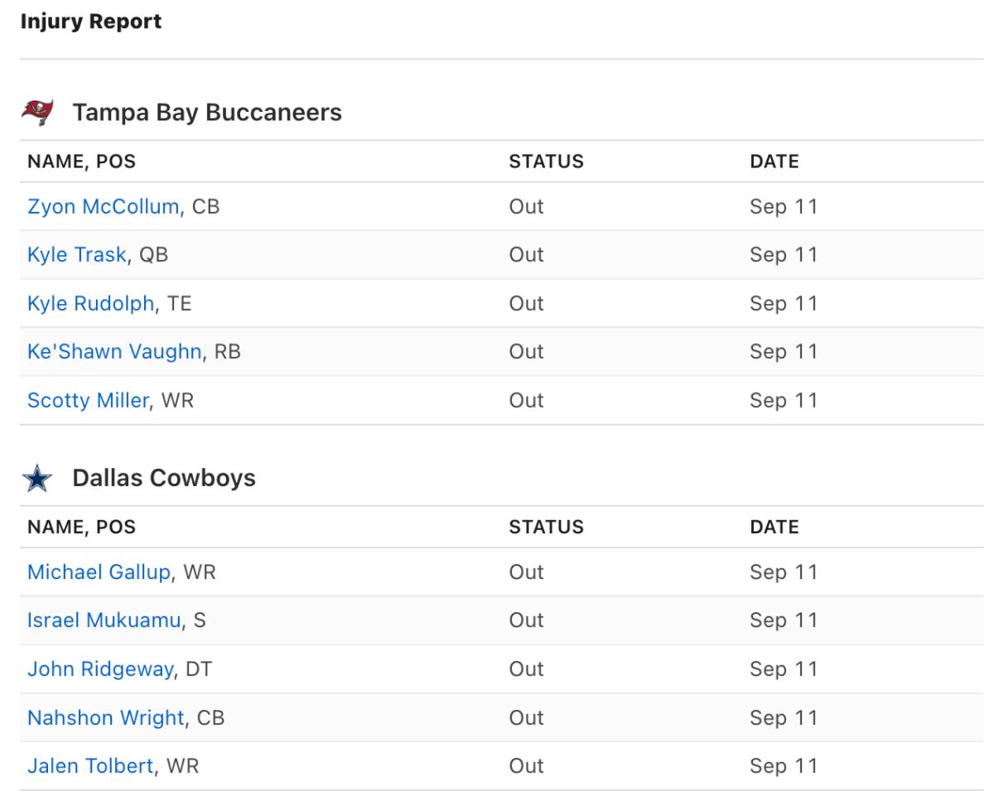Viewport: 994px width, 791px height.
Task: Open Scotty Miller's profile link
Action: pos(88,400)
